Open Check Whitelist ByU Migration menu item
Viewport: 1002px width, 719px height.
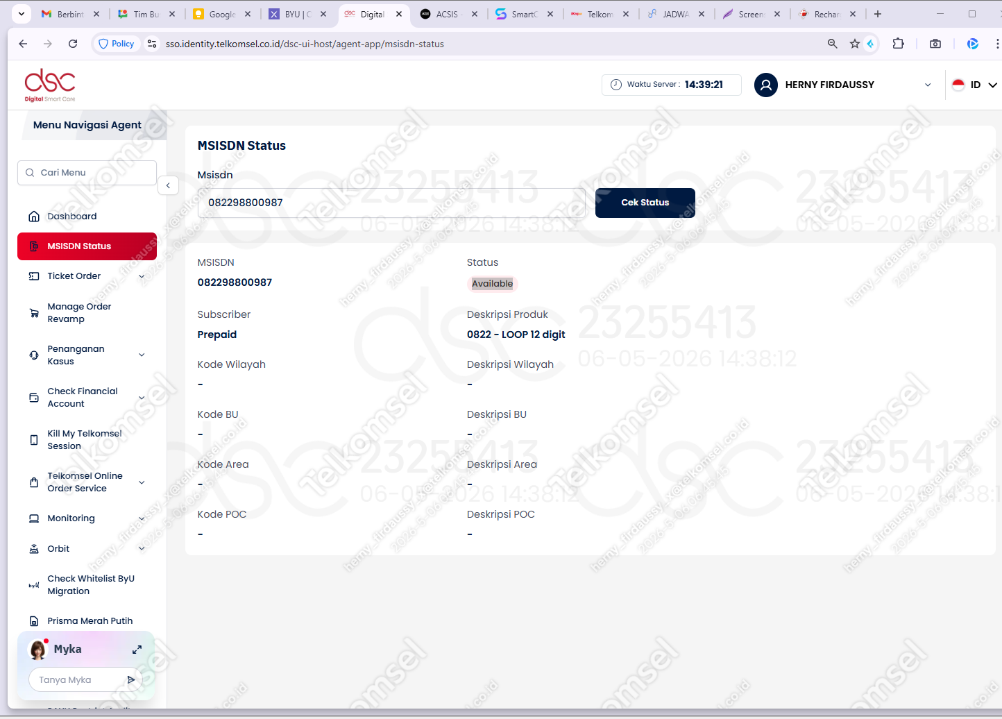pos(87,585)
